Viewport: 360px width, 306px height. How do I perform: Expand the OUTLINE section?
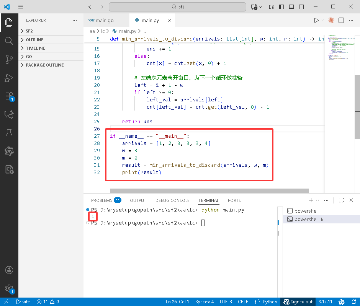click(51, 40)
